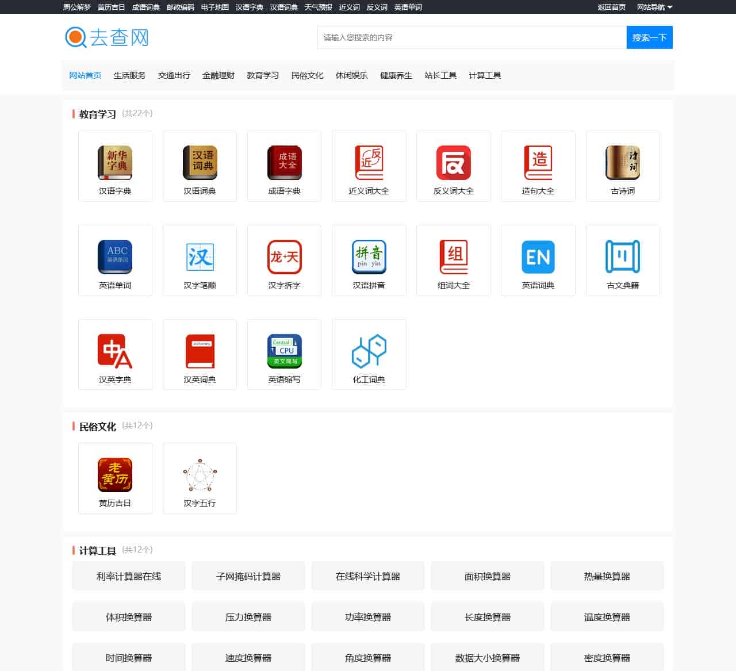
Task: Click the 搜索一下 search button
Action: pyautogui.click(x=649, y=37)
